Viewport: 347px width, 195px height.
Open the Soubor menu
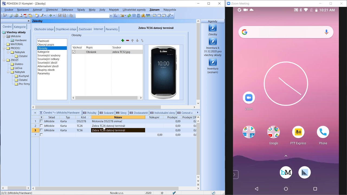(x=9, y=10)
